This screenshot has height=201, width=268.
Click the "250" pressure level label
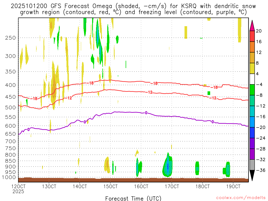10,38
